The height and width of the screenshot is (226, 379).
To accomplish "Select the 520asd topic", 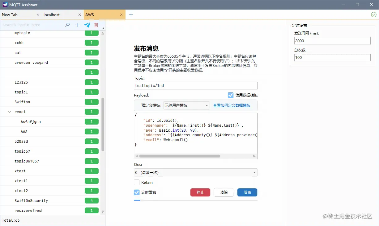I will coord(50,142).
